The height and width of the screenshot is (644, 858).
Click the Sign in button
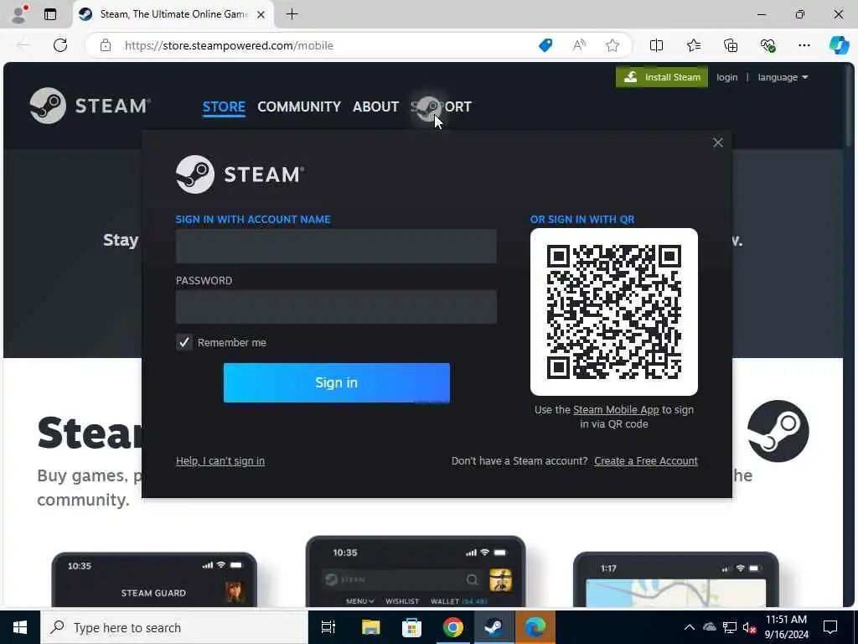[337, 382]
